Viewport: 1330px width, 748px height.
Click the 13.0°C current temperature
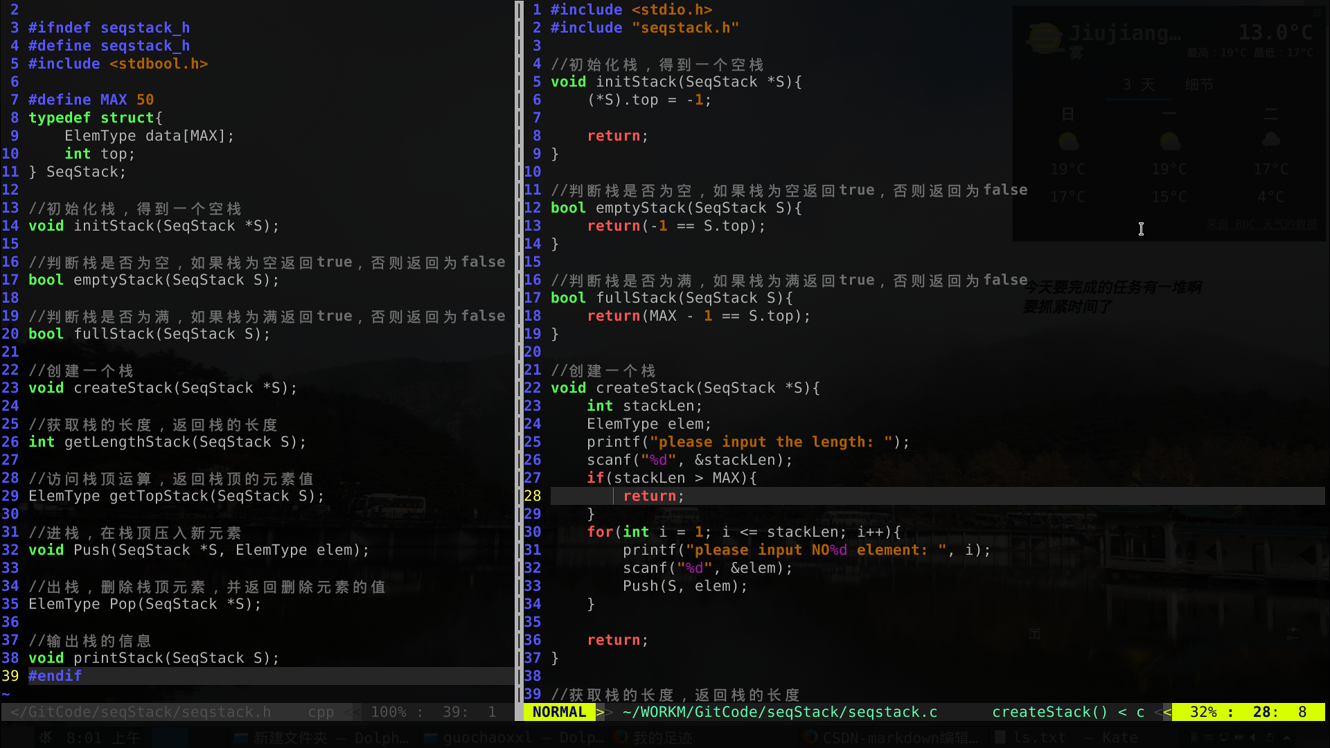coord(1275,33)
